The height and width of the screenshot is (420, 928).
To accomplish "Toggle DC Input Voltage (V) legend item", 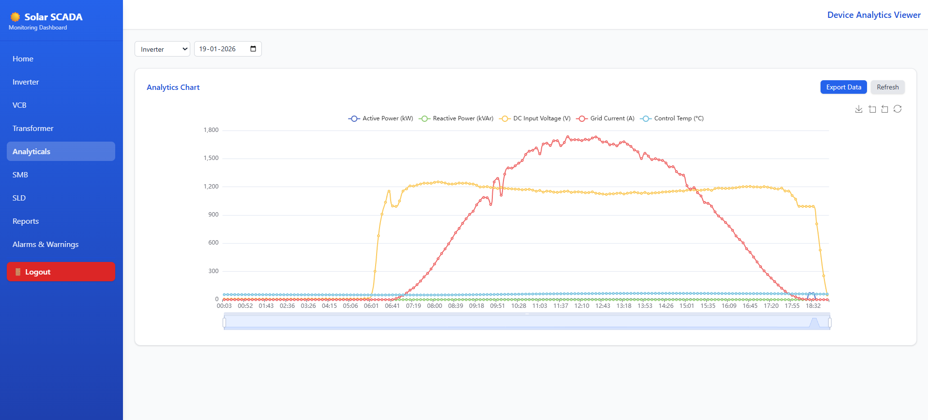I will 535,118.
